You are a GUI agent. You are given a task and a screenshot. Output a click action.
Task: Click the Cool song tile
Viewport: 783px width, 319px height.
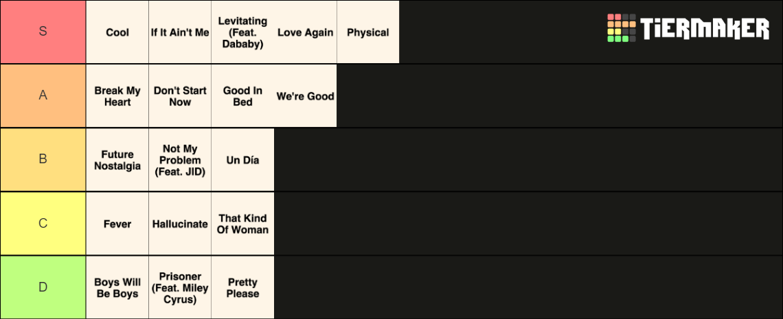coord(117,32)
